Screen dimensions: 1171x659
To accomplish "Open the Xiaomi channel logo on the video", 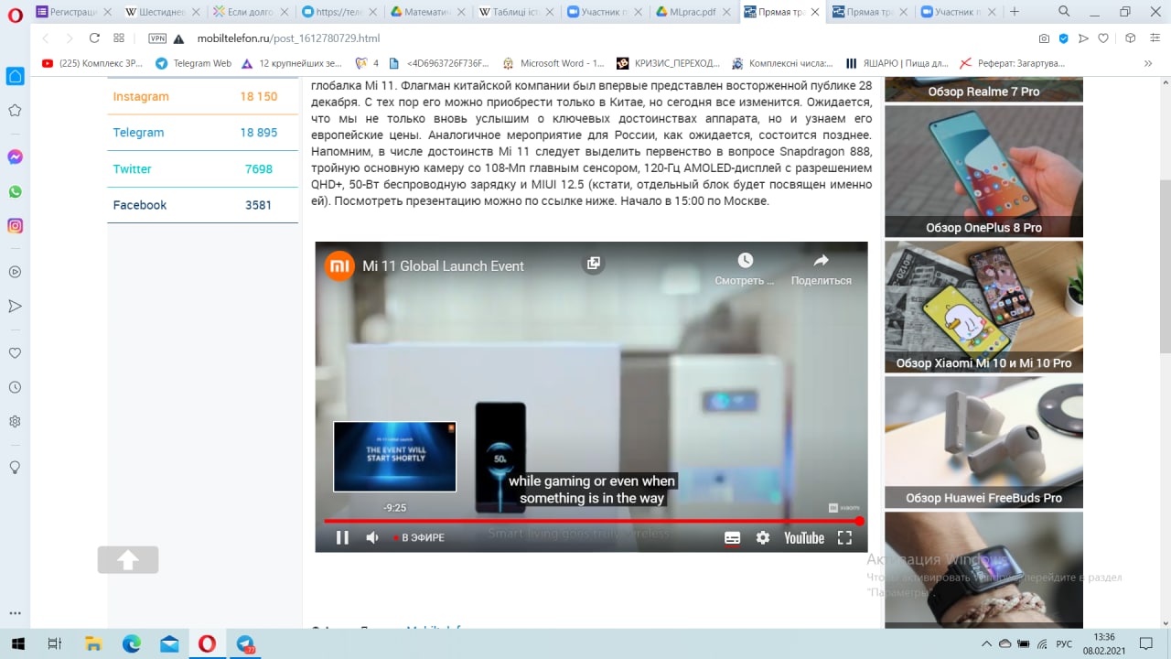I will point(339,266).
